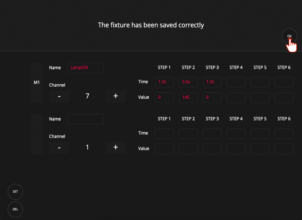Set Step 1 time for the unnamed macro
The width and height of the screenshot is (302, 220).
click(x=164, y=133)
